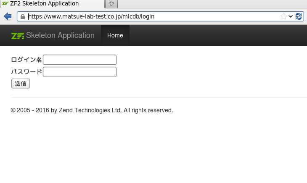Click the Skeleton Application brand link
Screen dimensions: 307x183
click(60, 35)
